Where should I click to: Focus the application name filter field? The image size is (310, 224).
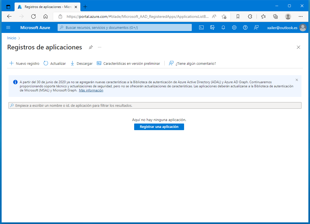pos(155,105)
